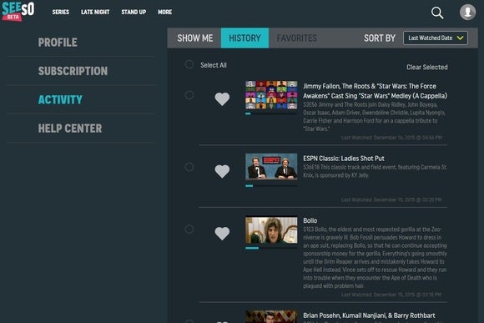Open the Star Wars Medley video thumbnail
484x323 pixels.
coord(271,95)
